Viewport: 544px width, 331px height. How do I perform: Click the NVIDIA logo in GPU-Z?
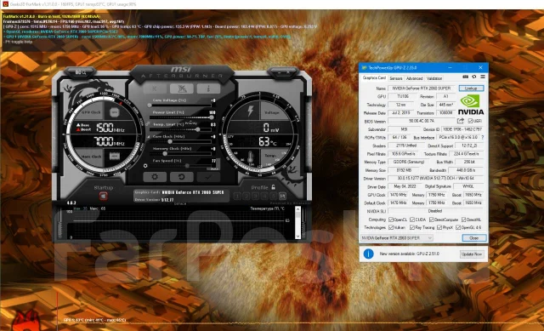470,105
